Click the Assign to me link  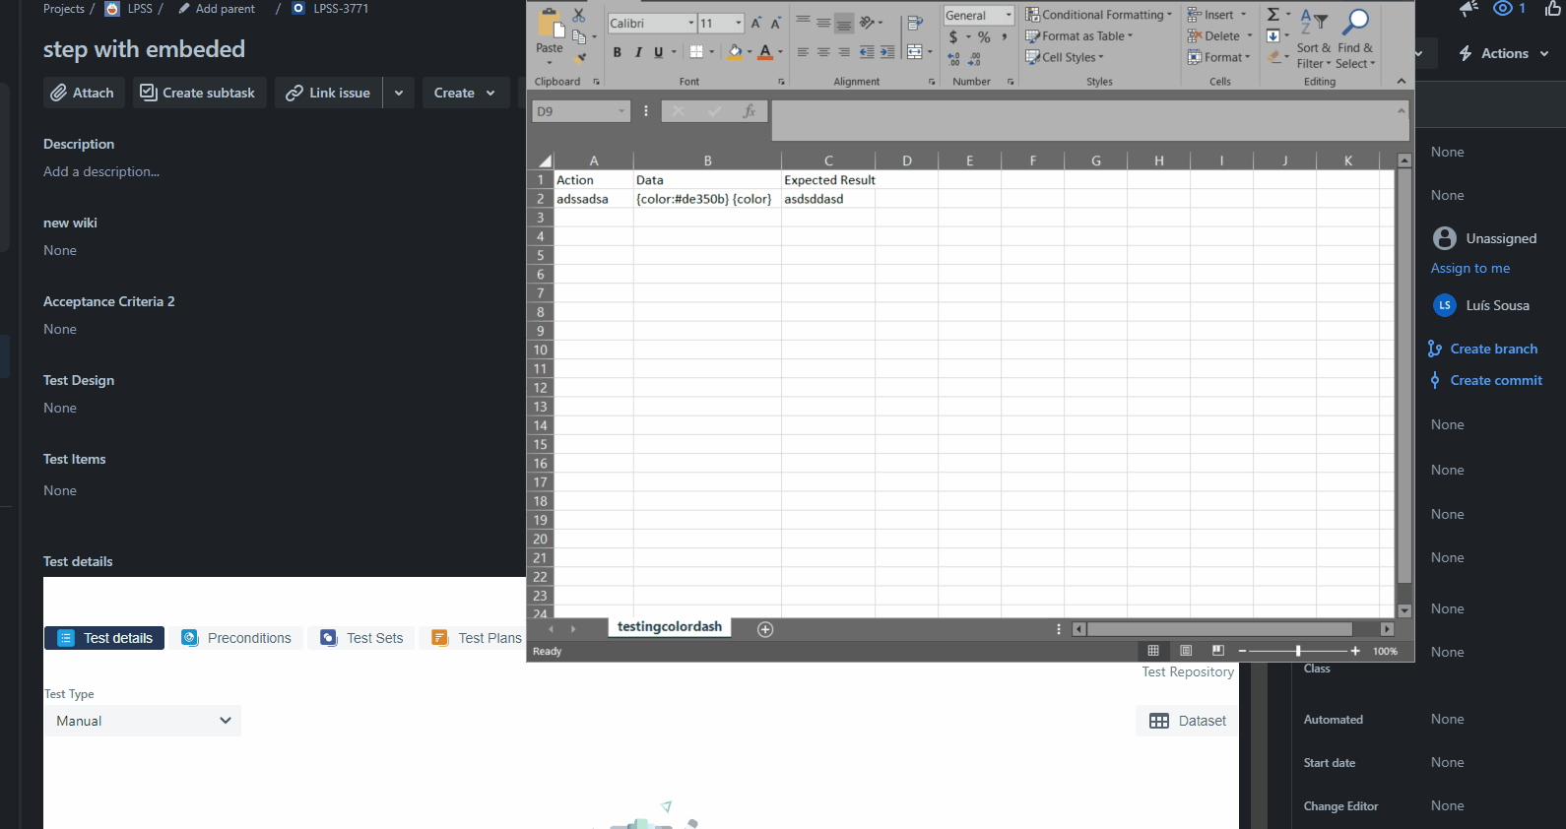[1469, 268]
